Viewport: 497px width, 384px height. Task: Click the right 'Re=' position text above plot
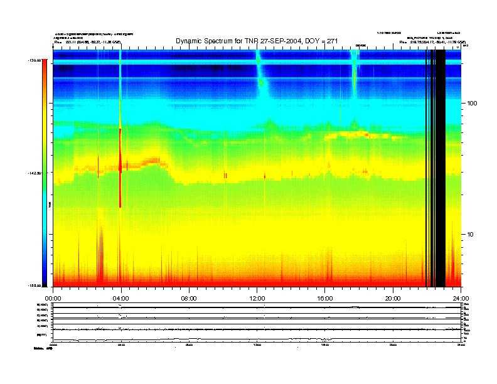point(432,42)
